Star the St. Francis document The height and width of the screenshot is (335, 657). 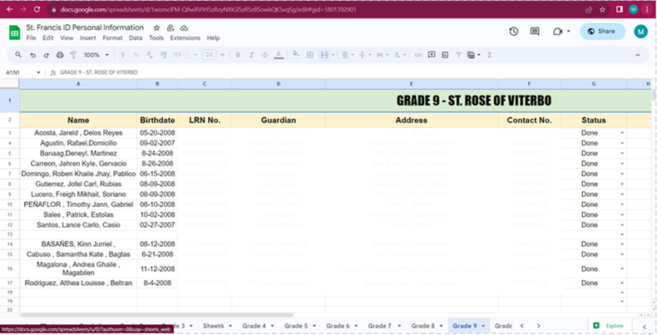pyautogui.click(x=156, y=28)
